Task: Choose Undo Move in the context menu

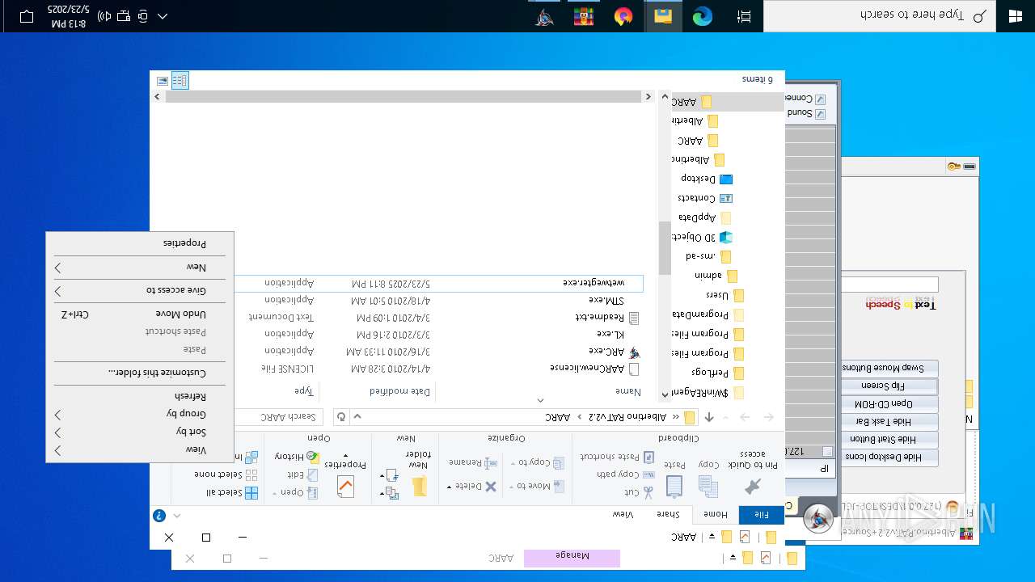Action: click(x=139, y=314)
